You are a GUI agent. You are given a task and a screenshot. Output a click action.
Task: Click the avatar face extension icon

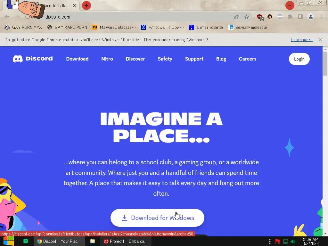(270, 17)
